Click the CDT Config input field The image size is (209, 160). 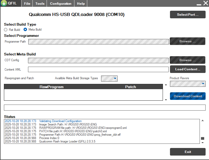coord(98,60)
